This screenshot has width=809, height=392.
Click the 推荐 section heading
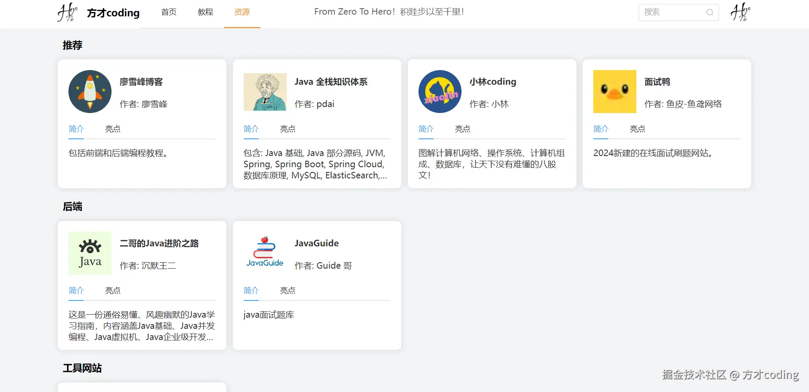click(72, 45)
